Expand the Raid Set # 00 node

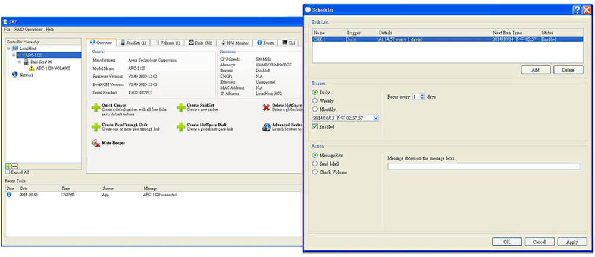20,62
